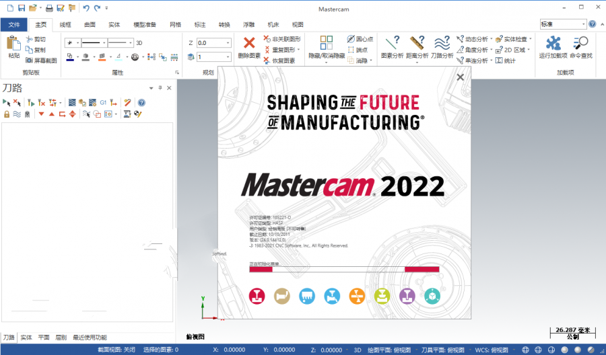Switch to the 线框 ribbon tab
The height and width of the screenshot is (355, 606).
(x=65, y=25)
